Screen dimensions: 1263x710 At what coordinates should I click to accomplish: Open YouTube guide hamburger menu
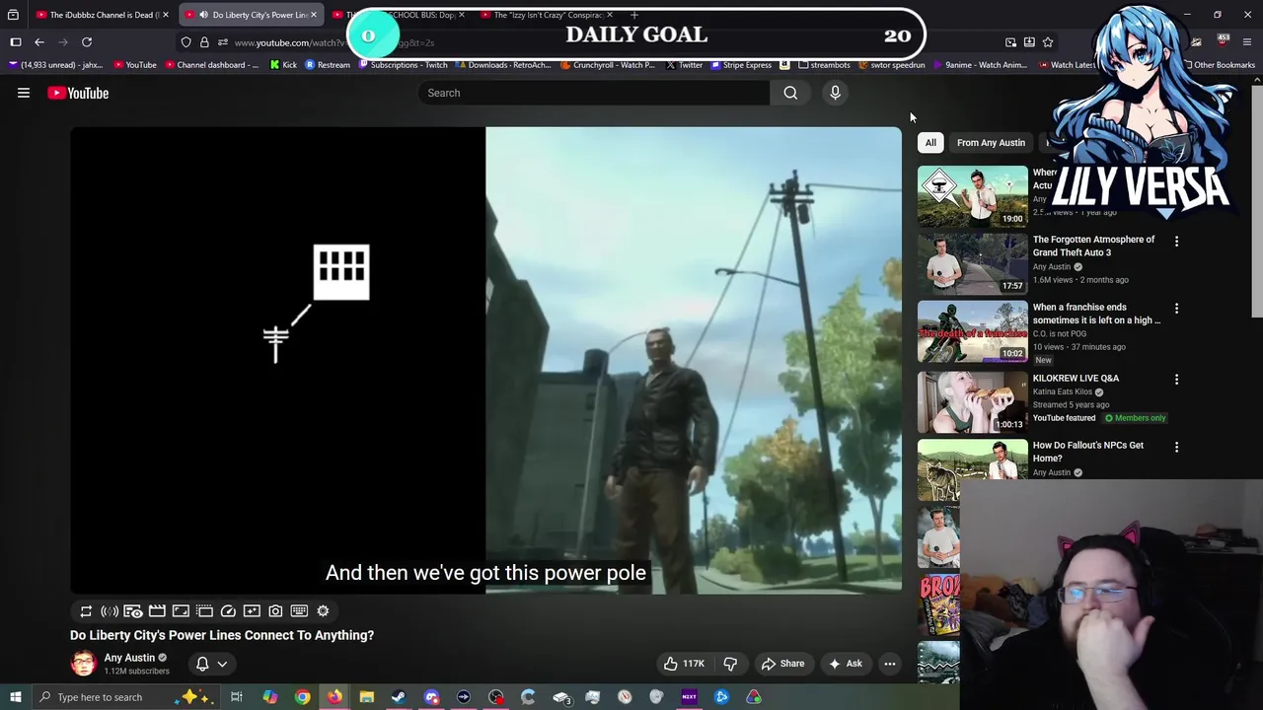click(24, 93)
